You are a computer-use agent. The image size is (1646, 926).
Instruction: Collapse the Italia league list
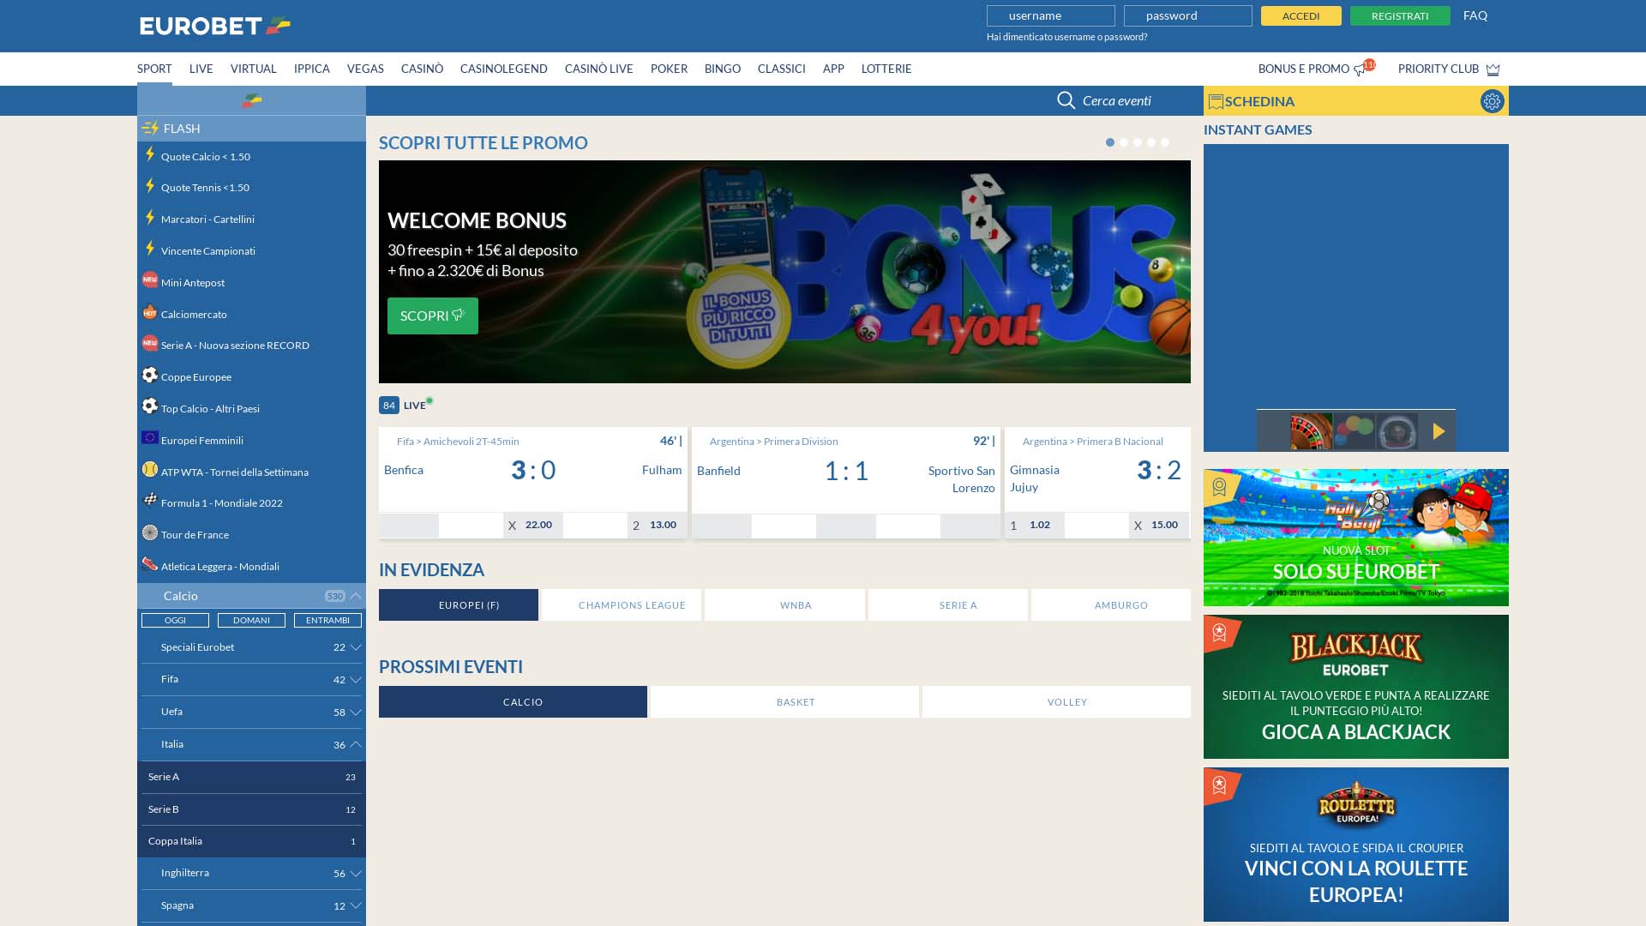click(x=356, y=744)
